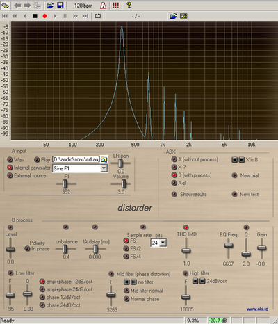Start recording with the red record button

click(45, 16)
